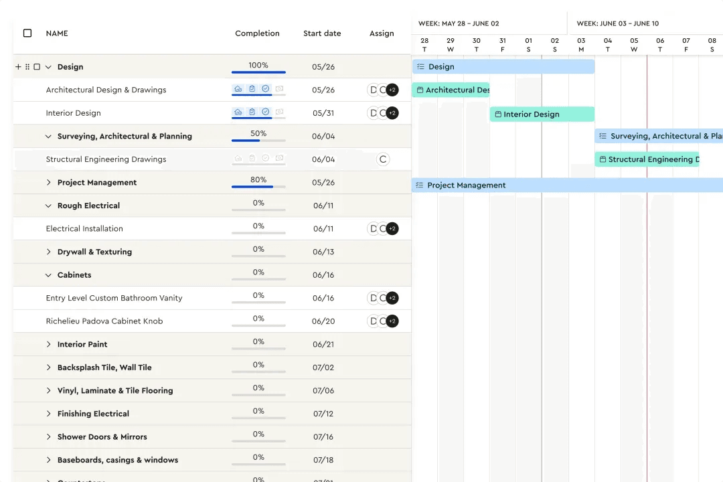Open the checklist icon on the Project Management bar
This screenshot has width=723, height=482.
[420, 185]
